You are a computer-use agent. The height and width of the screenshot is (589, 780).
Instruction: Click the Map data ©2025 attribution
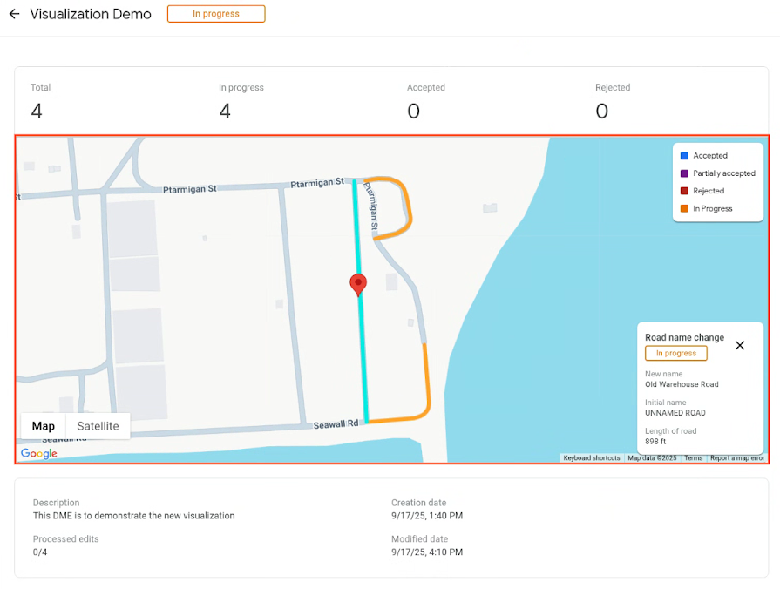pyautogui.click(x=652, y=457)
